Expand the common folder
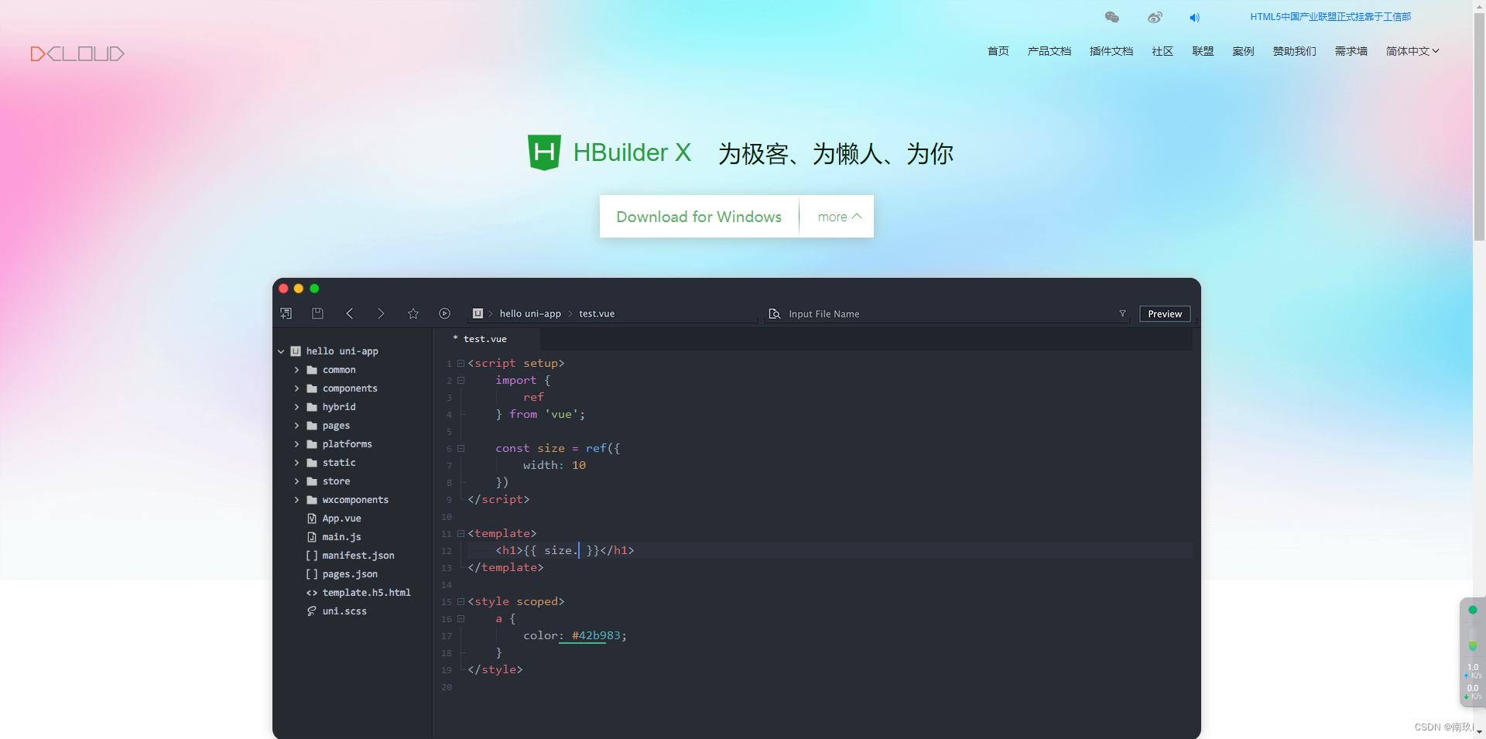 [x=296, y=370]
